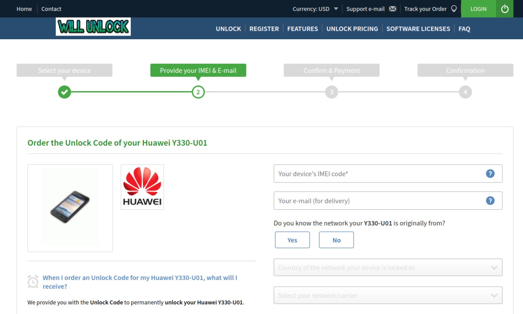Click the completed step one checkmark circle
The height and width of the screenshot is (314, 523).
click(x=64, y=92)
